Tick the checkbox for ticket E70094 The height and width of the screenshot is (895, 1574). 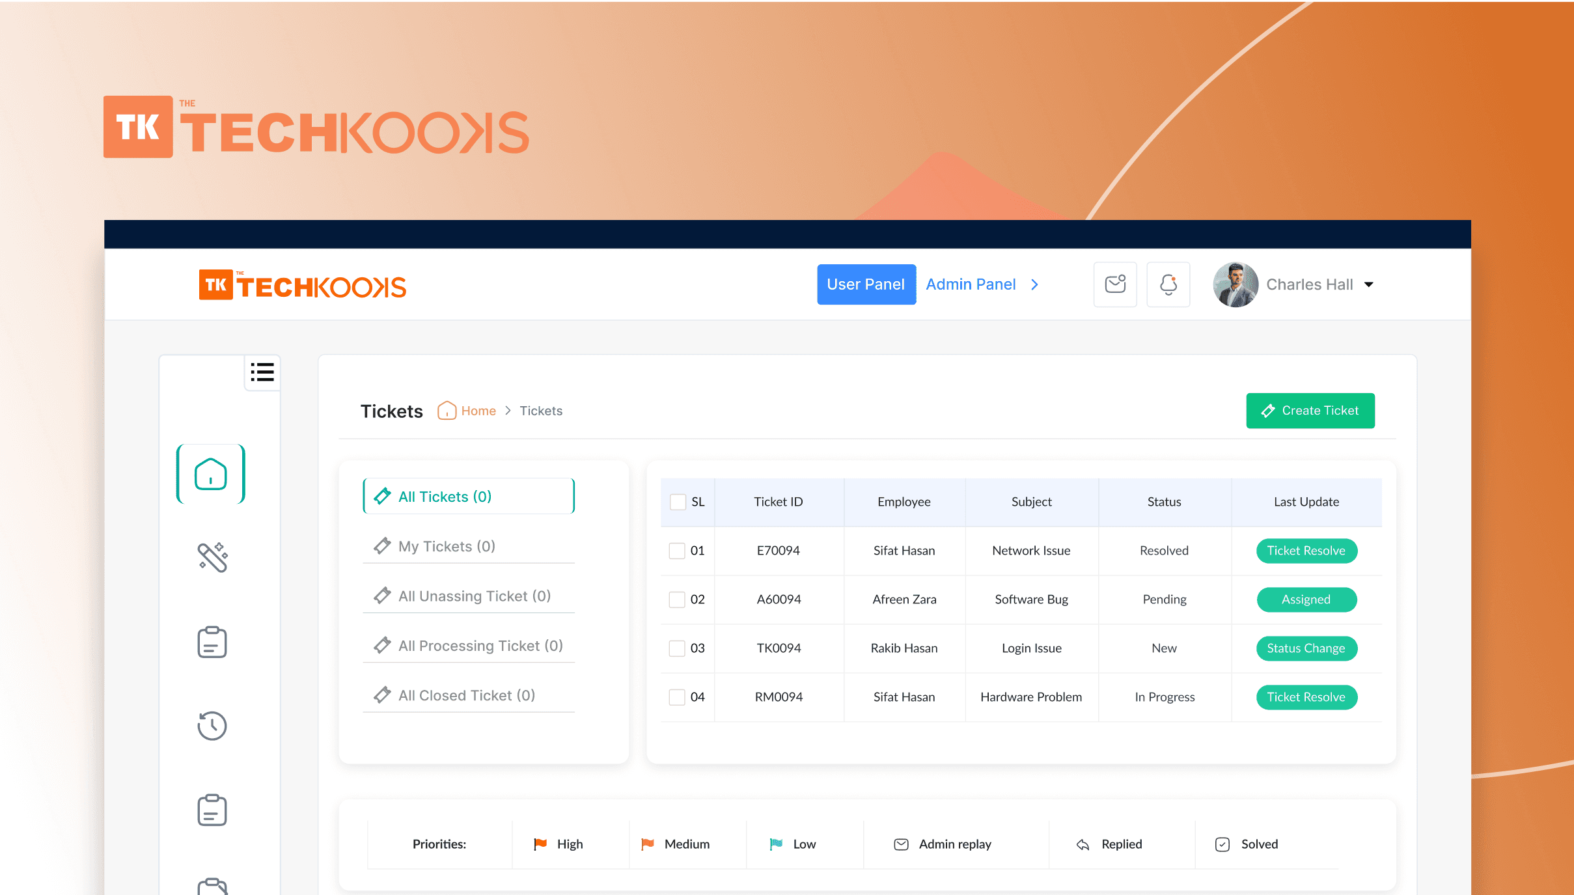[677, 551]
